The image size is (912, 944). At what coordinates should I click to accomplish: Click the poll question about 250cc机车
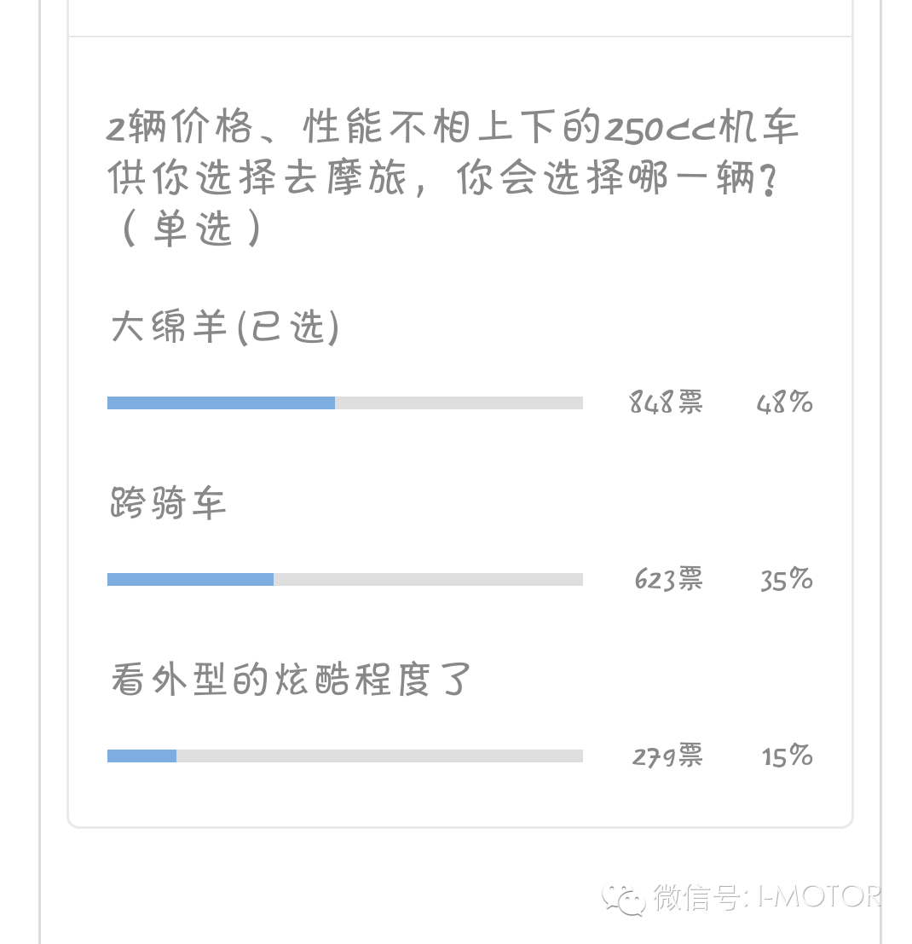click(452, 177)
